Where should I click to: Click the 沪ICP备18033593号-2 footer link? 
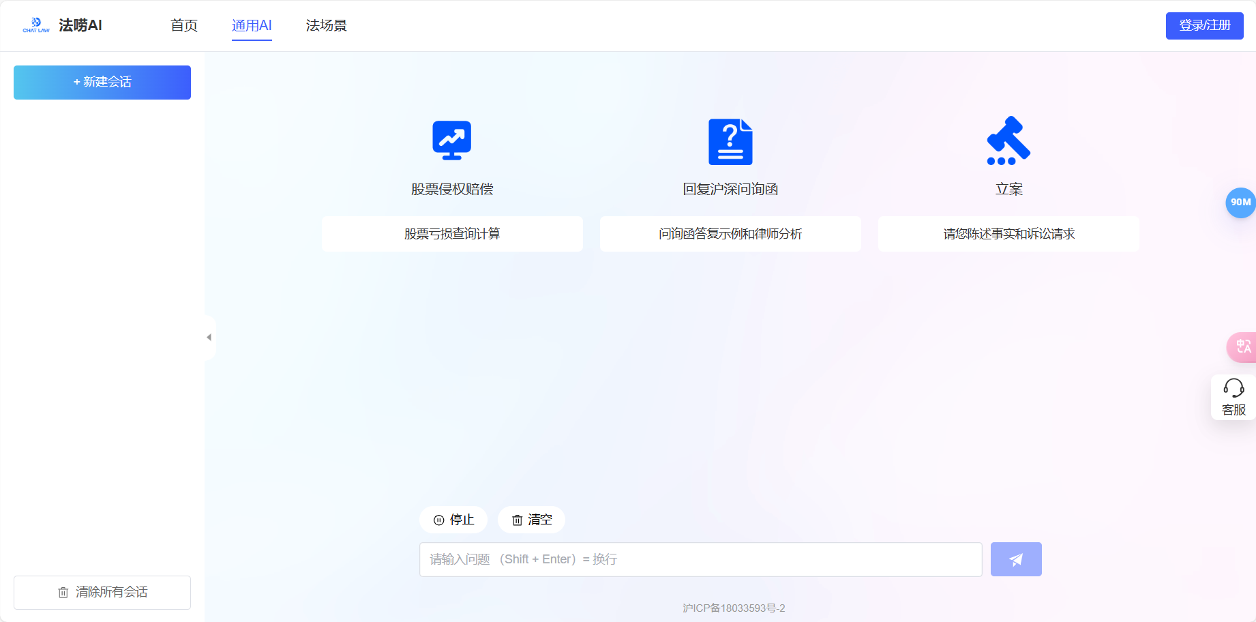730,608
